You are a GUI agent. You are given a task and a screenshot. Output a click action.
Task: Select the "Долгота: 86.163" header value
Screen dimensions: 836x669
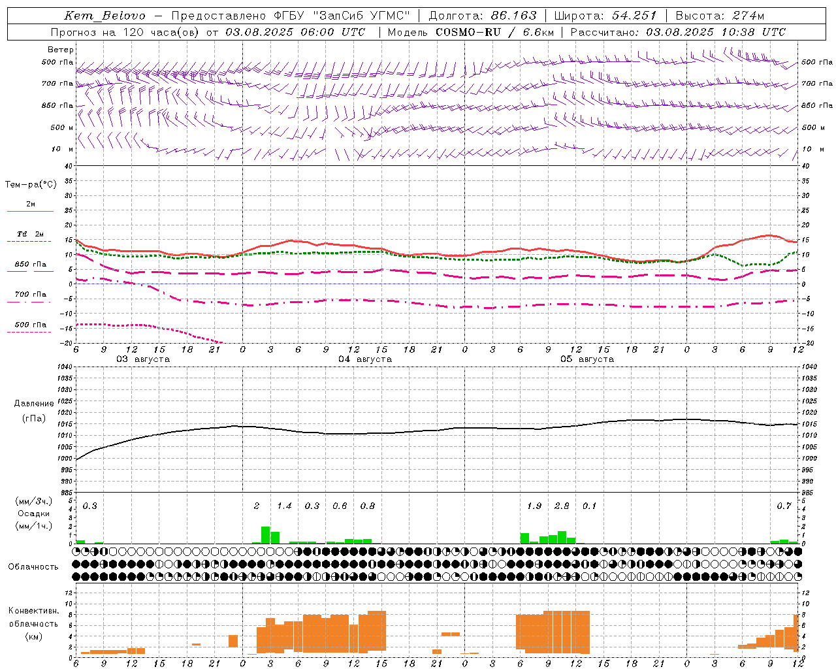click(x=482, y=16)
